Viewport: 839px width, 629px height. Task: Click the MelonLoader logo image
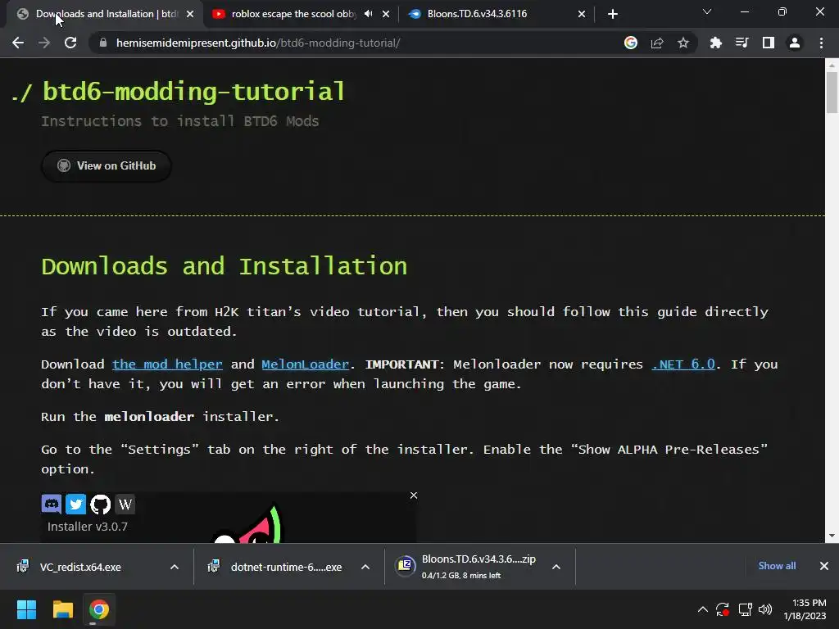(247, 525)
